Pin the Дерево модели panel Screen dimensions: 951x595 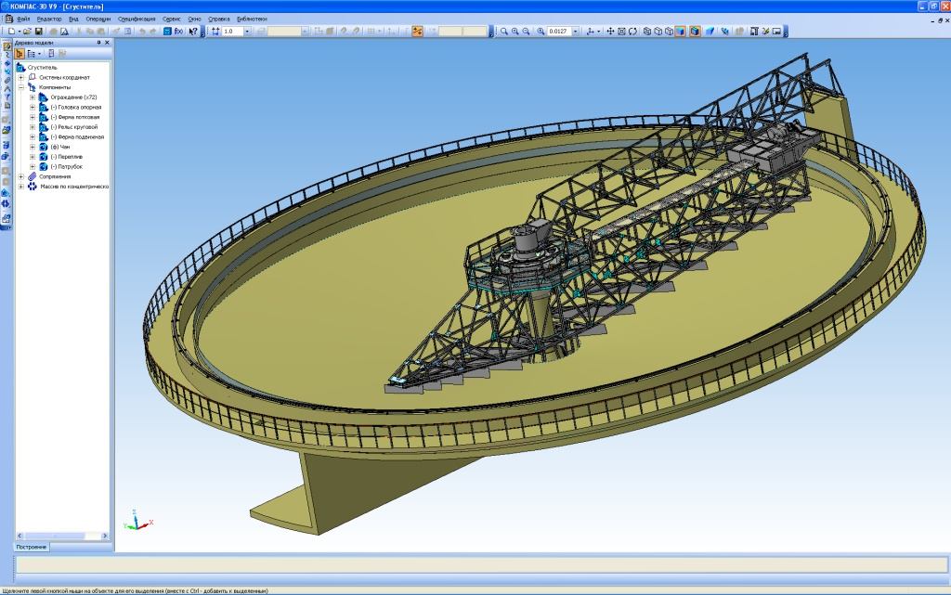click(98, 43)
